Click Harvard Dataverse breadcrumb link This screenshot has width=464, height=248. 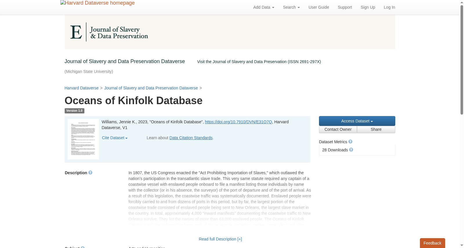coord(81,88)
